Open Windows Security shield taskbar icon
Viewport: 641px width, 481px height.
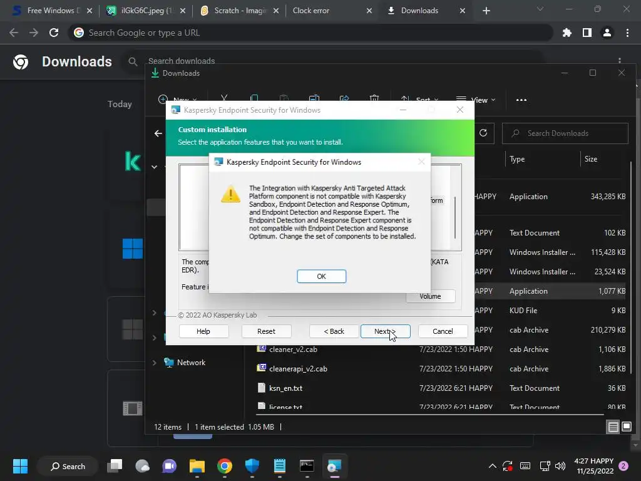pyautogui.click(x=252, y=466)
